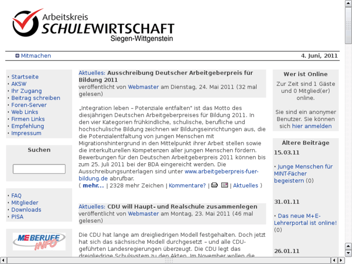Click Aktuelles category before the Ausschreibung headline

(92, 73)
